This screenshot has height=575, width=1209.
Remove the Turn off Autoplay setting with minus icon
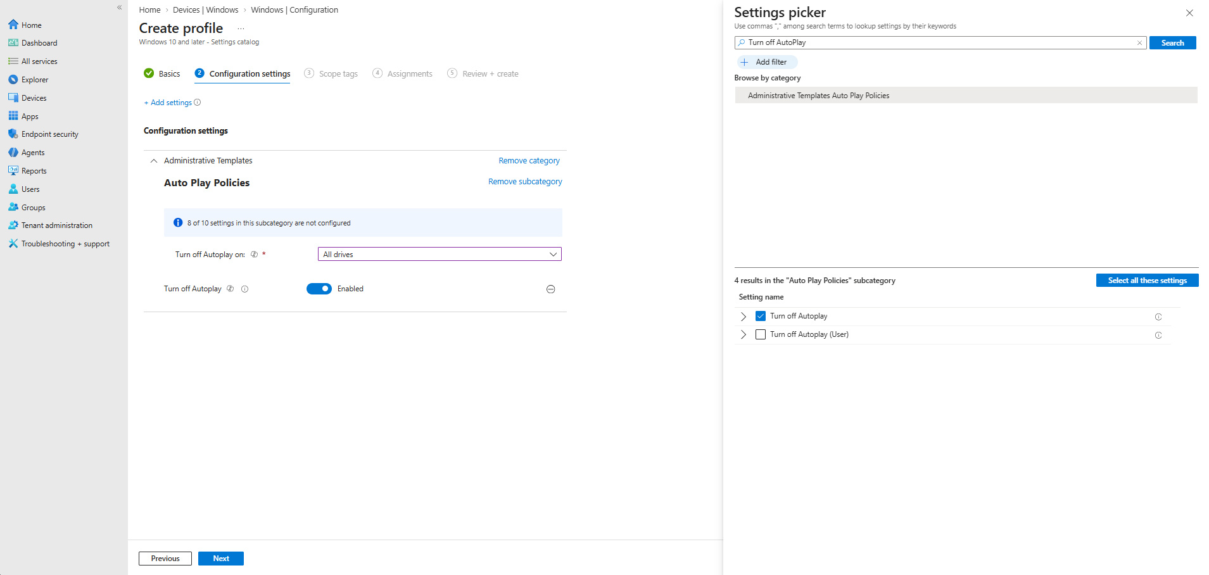coord(551,289)
